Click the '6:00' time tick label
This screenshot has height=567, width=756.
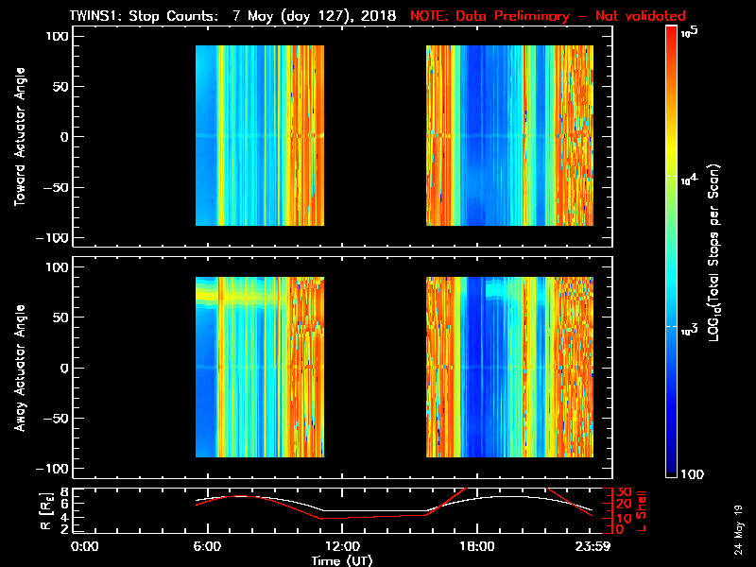pos(207,546)
